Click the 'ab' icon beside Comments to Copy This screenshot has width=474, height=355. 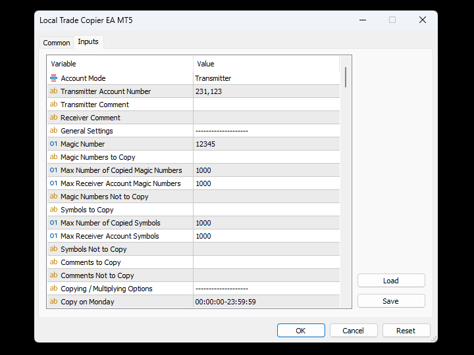click(53, 262)
